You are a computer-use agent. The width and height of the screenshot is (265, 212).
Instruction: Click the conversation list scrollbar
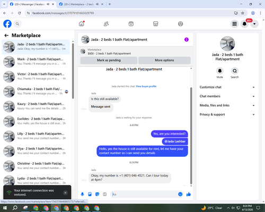click(x=73, y=70)
